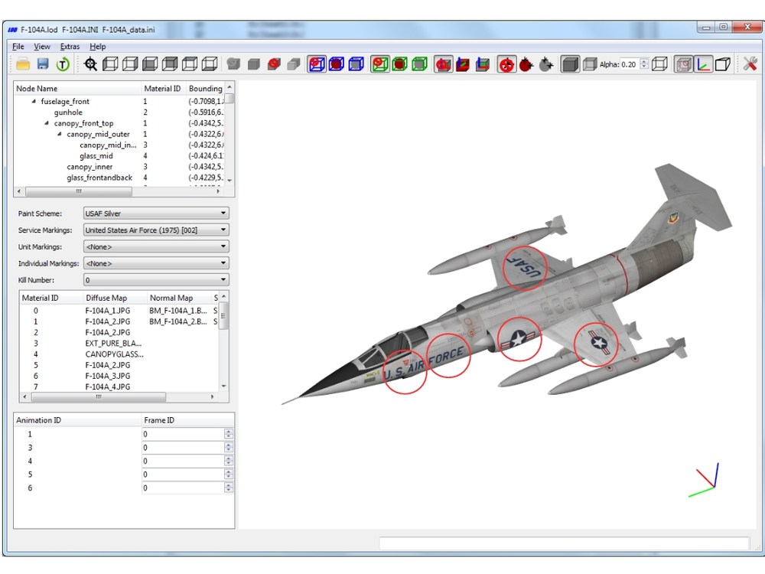This screenshot has height=574, width=765.
Task: Click the Normal Map column header
Action: pyautogui.click(x=178, y=298)
